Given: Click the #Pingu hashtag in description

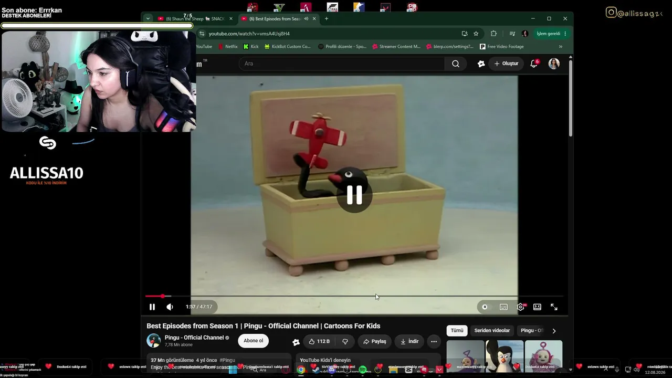Looking at the screenshot, I should pos(227,360).
